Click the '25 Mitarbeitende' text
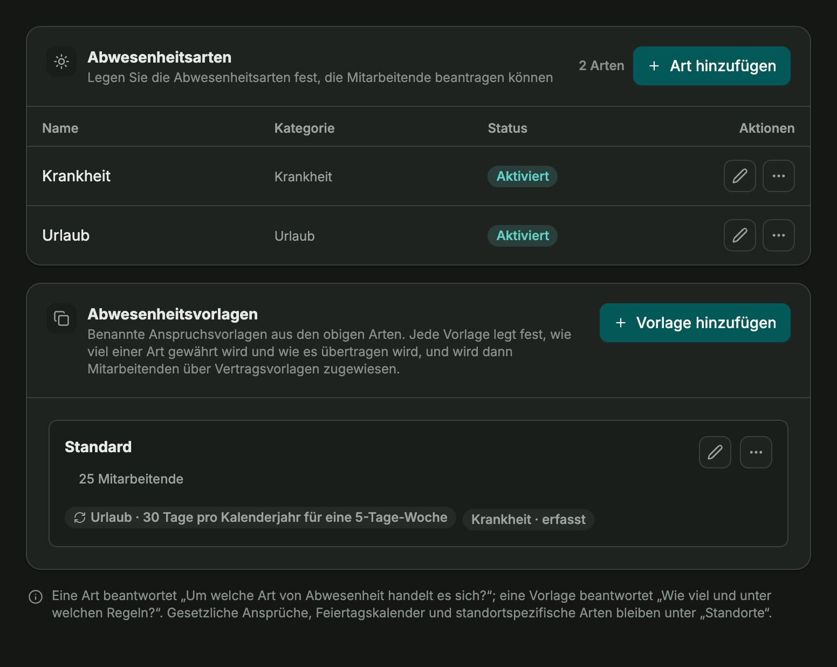This screenshot has width=837, height=667. pos(131,479)
